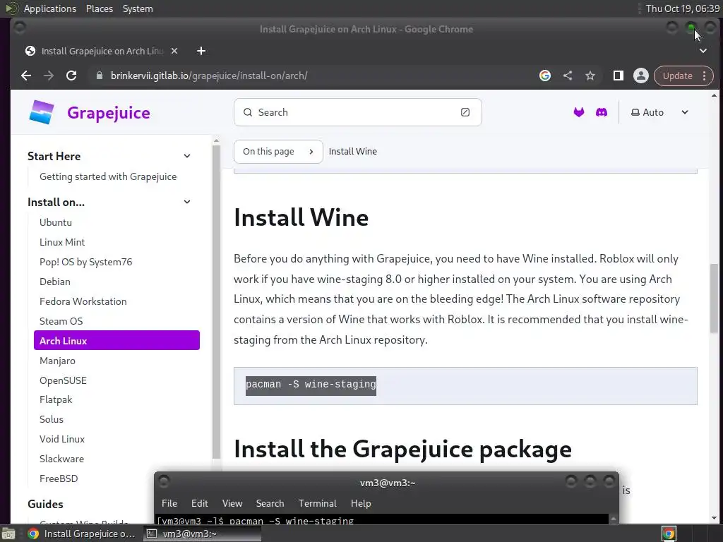Open the Debian install guide
Viewport: 723px width, 542px height.
(x=55, y=282)
